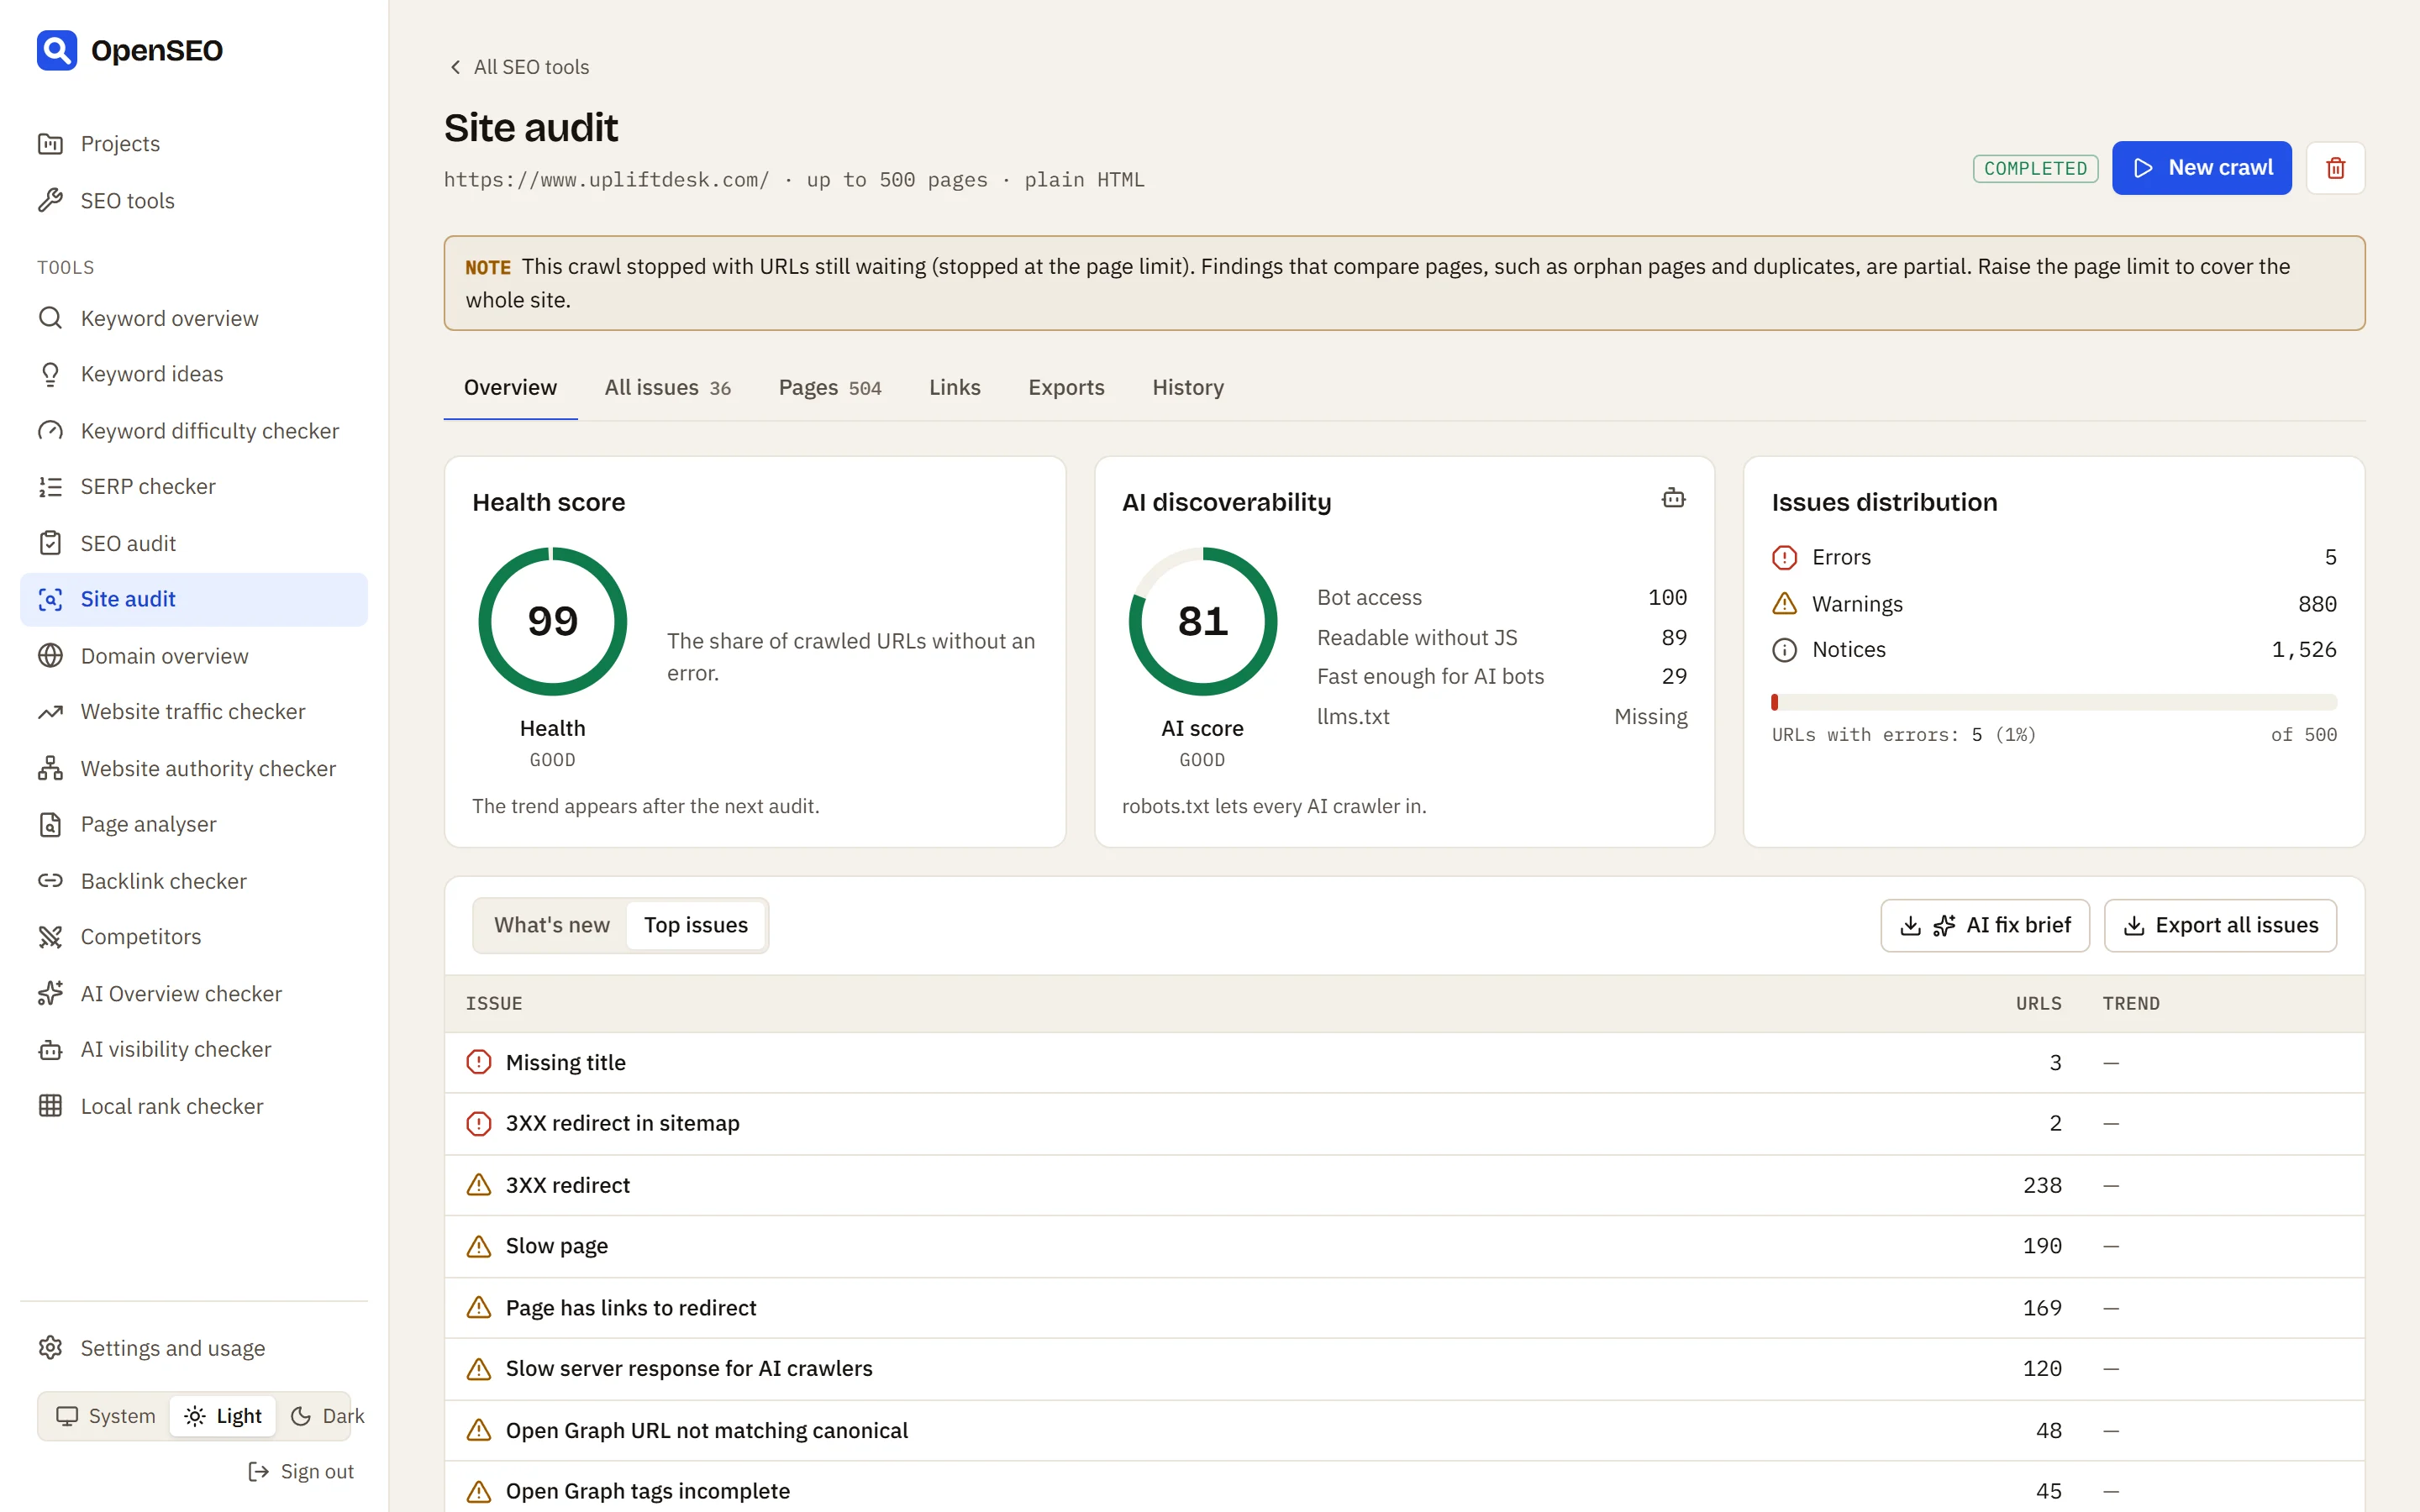Open Settings and usage
2420x1512 pixels.
[x=194, y=1348]
